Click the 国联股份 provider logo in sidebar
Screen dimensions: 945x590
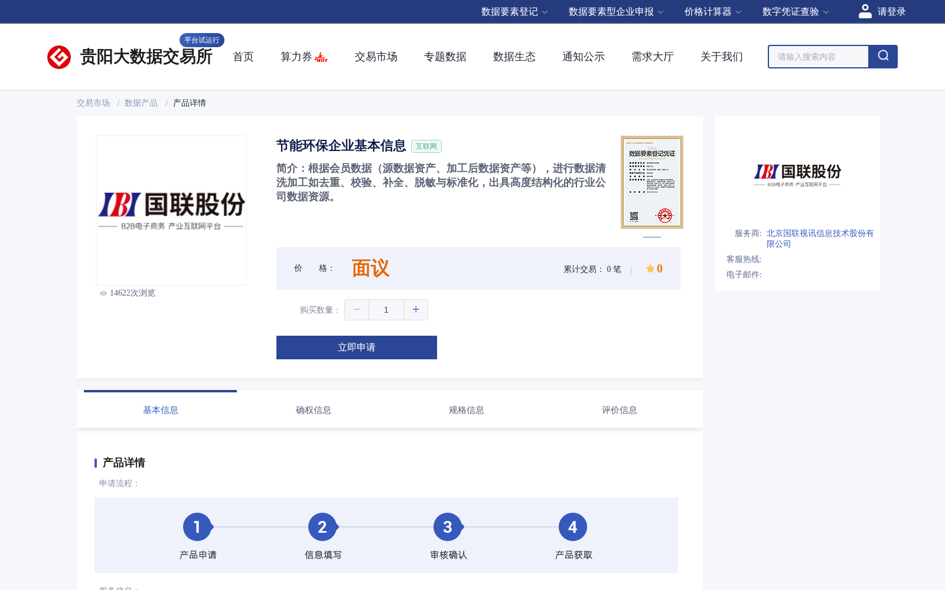(x=797, y=175)
